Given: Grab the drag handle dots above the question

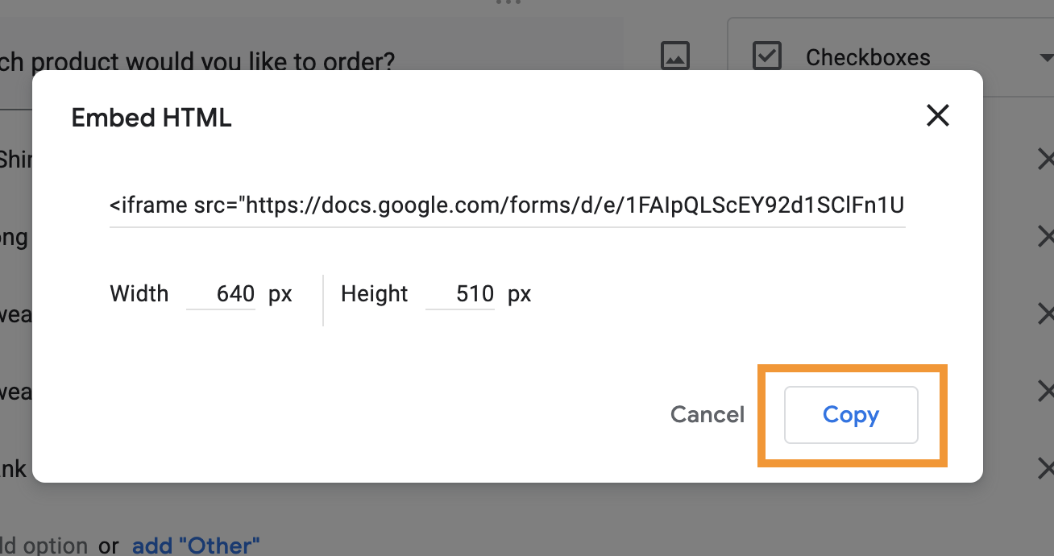Looking at the screenshot, I should 508,3.
